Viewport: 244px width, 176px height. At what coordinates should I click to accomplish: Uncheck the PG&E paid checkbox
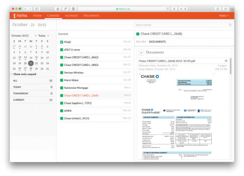tap(61, 42)
